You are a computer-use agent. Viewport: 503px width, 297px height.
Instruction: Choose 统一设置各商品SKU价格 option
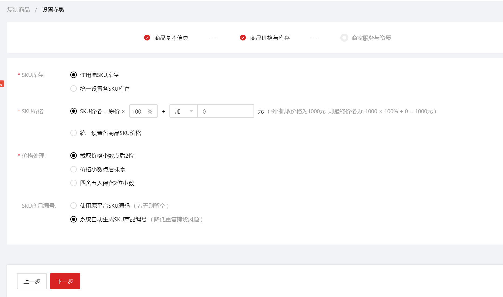[74, 133]
